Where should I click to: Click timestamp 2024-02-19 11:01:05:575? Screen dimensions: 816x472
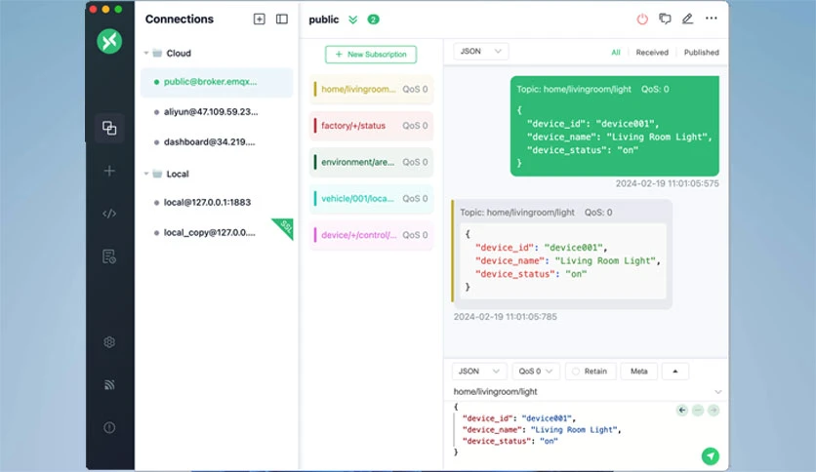pyautogui.click(x=668, y=183)
